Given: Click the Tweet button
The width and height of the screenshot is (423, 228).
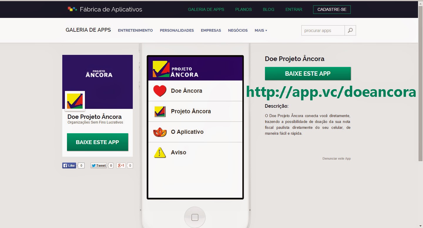Looking at the screenshot, I should click(x=99, y=165).
